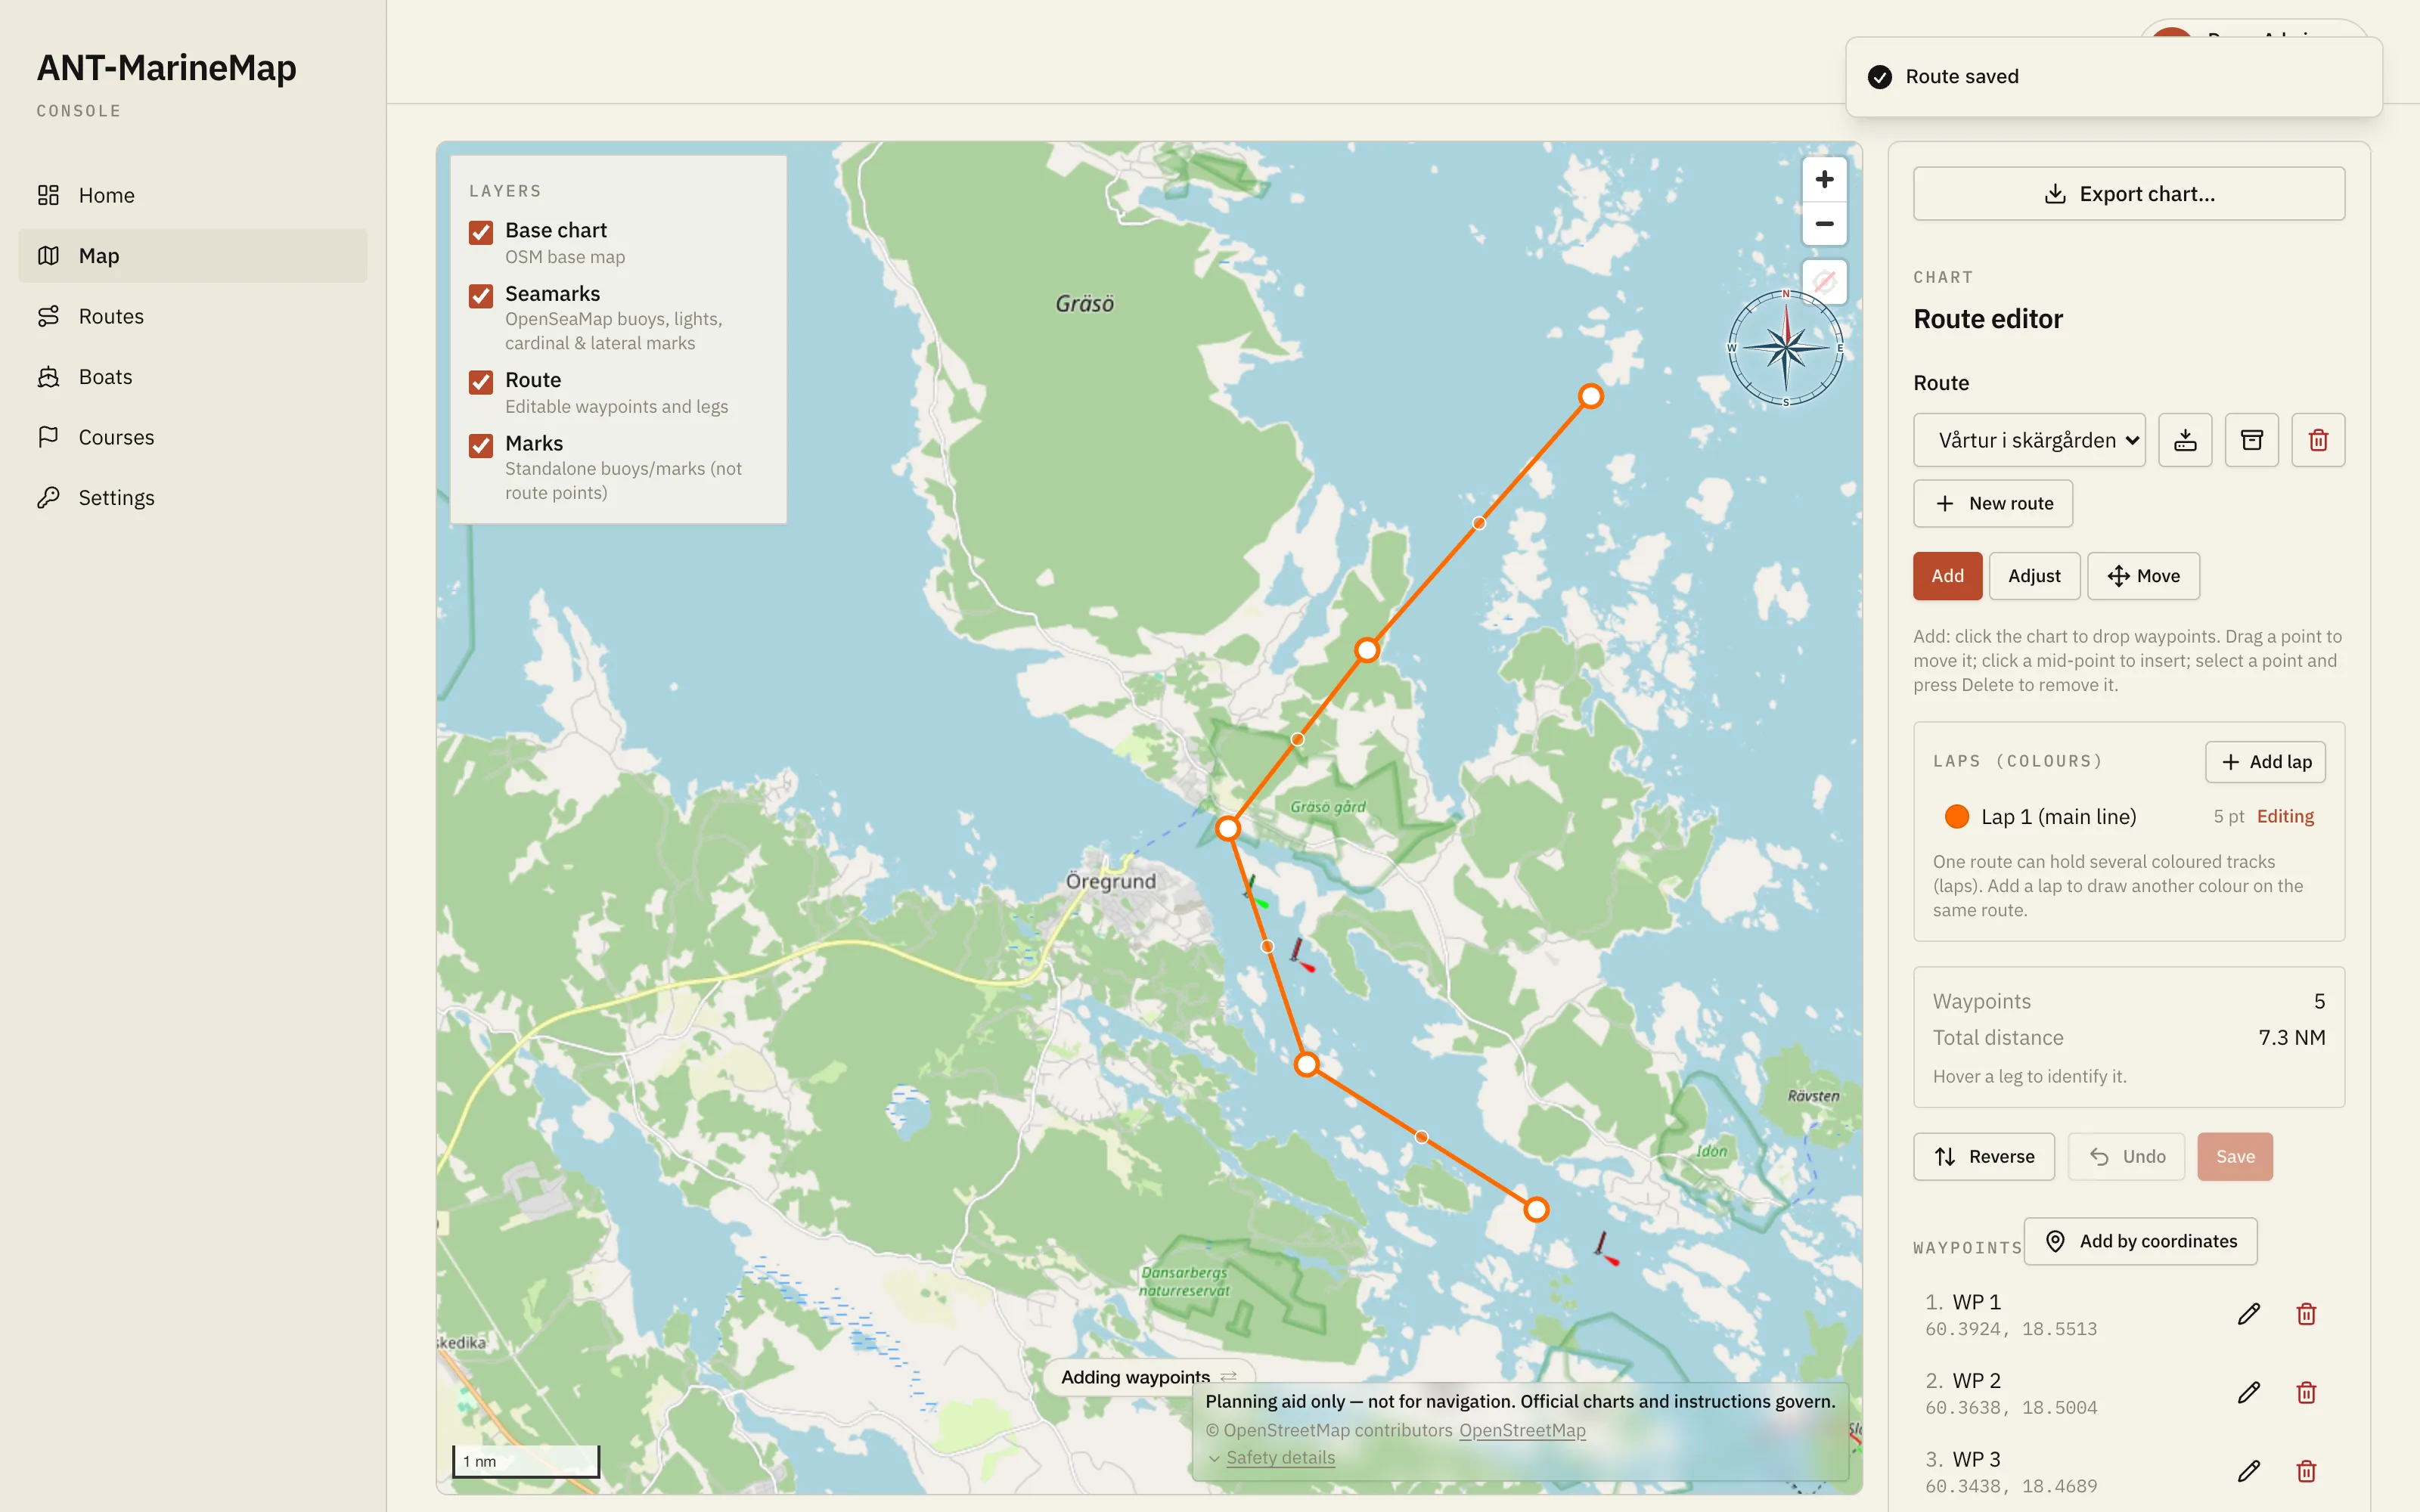Open the Boats section
Screen dimensions: 2420x1512
click(x=192, y=376)
